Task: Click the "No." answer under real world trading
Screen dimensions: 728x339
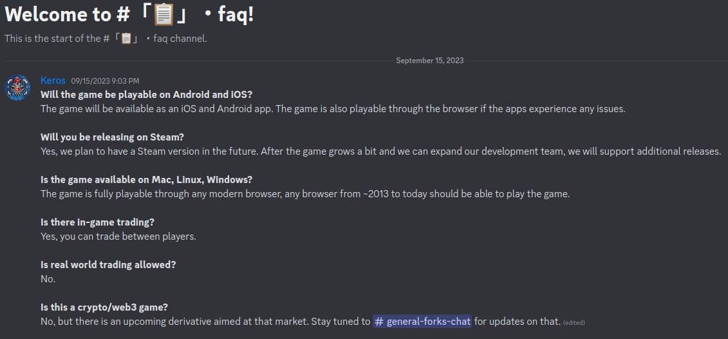Action: point(48,278)
